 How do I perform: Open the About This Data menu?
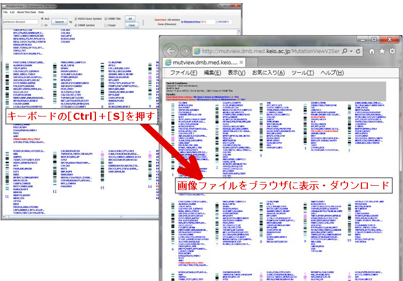(27, 12)
